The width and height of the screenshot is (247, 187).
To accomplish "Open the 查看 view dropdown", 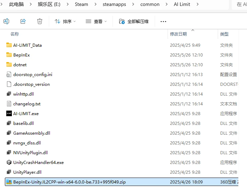I will 96,21.
